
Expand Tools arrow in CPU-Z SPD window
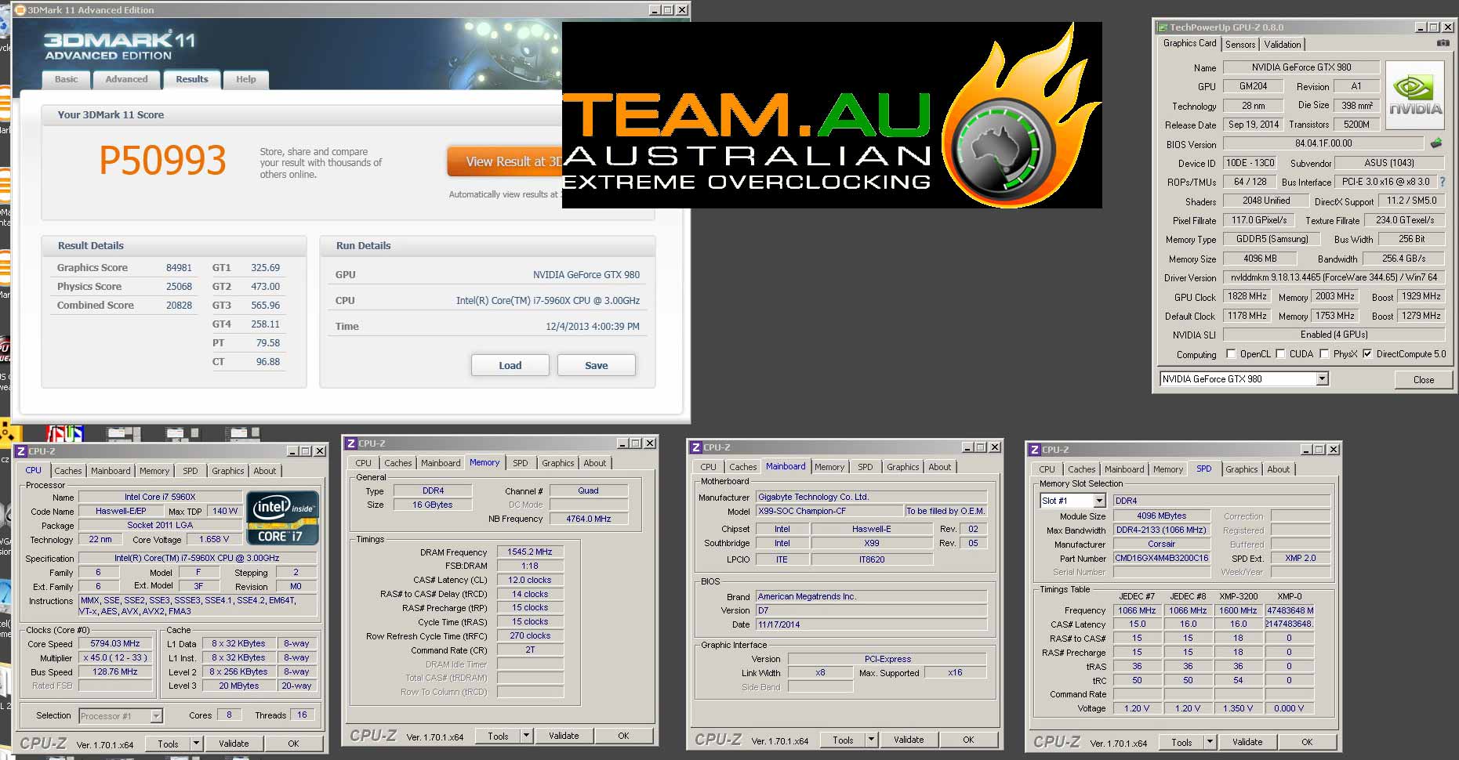(x=1209, y=742)
